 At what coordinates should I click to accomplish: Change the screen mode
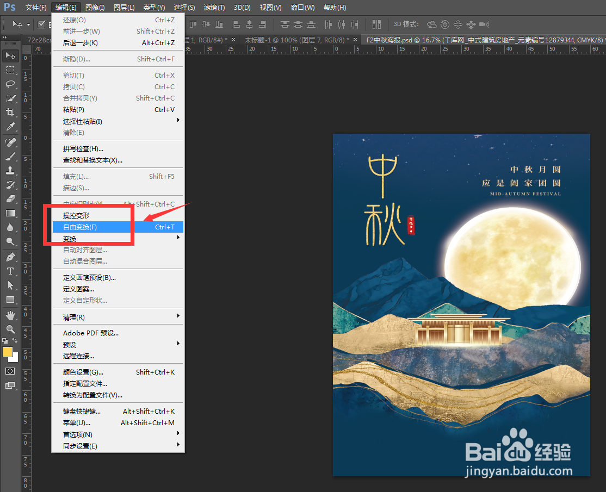[10, 385]
